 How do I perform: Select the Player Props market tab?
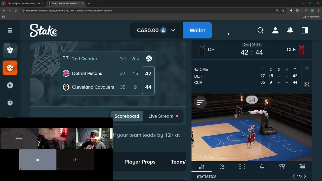click(x=140, y=162)
